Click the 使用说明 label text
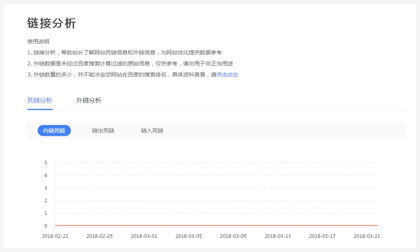Screen dimensions: 420x252 pos(38,41)
